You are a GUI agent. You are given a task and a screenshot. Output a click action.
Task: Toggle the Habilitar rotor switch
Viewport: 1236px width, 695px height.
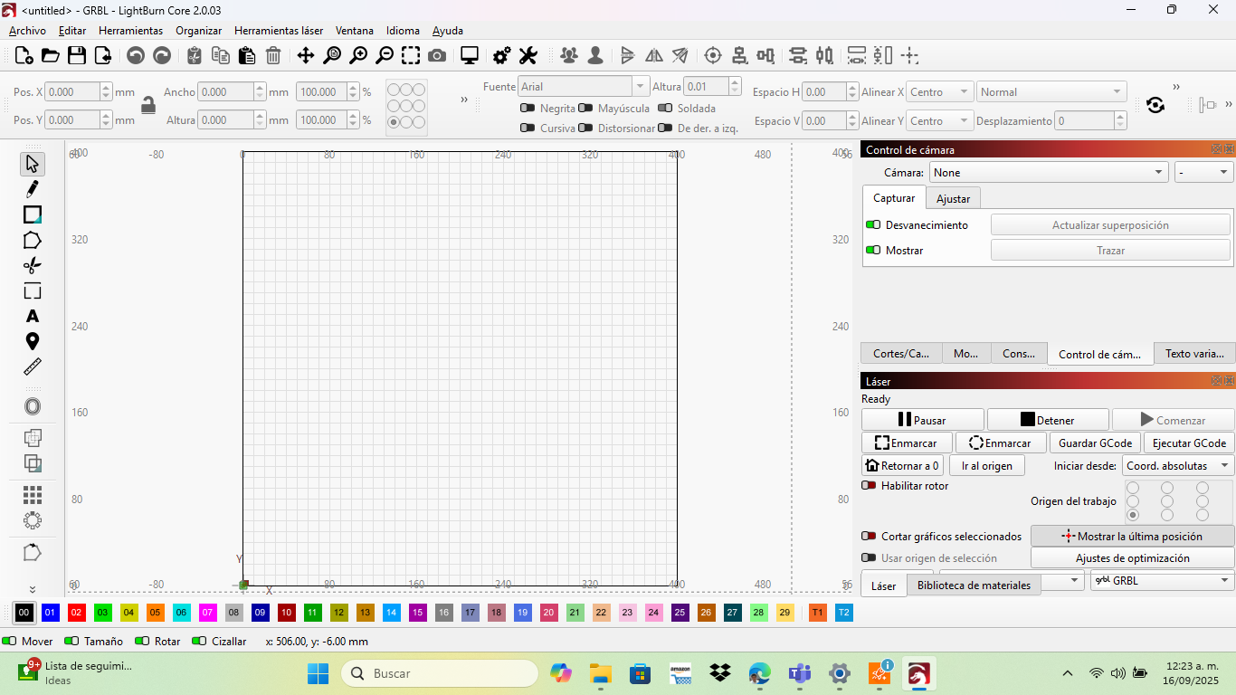[869, 486]
